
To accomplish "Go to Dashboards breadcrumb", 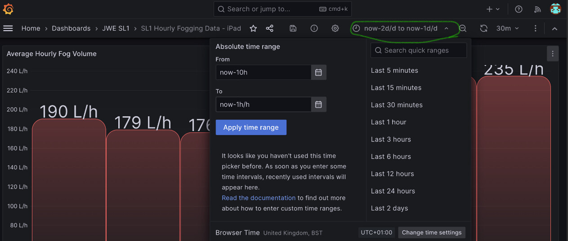I will coord(71,28).
